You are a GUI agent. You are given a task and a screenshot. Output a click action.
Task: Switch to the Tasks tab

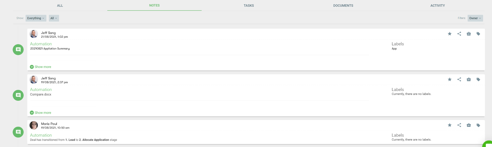249,6
